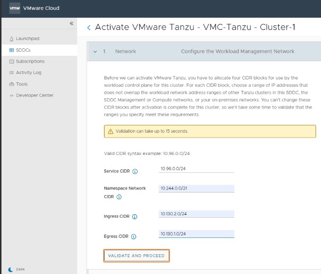Screen dimensions: 321x274
Task: Show info for Namespace Network CIDR
Action: (x=119, y=197)
